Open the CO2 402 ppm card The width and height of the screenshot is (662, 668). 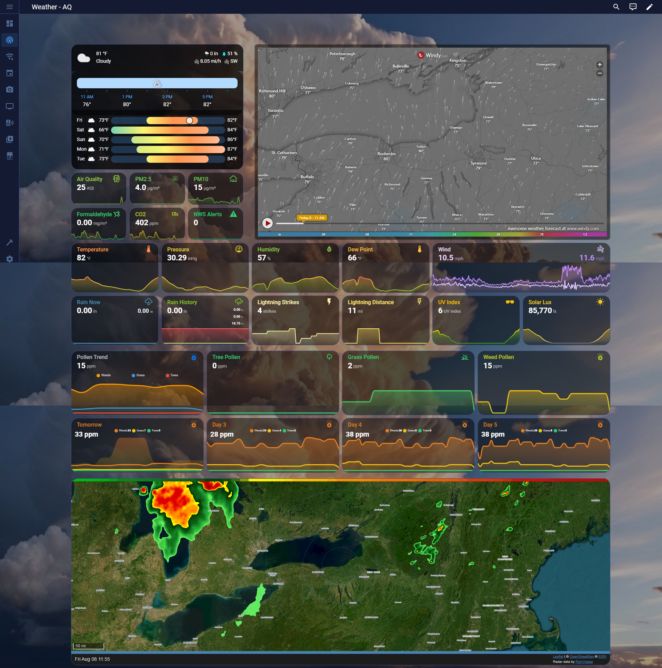click(x=157, y=224)
